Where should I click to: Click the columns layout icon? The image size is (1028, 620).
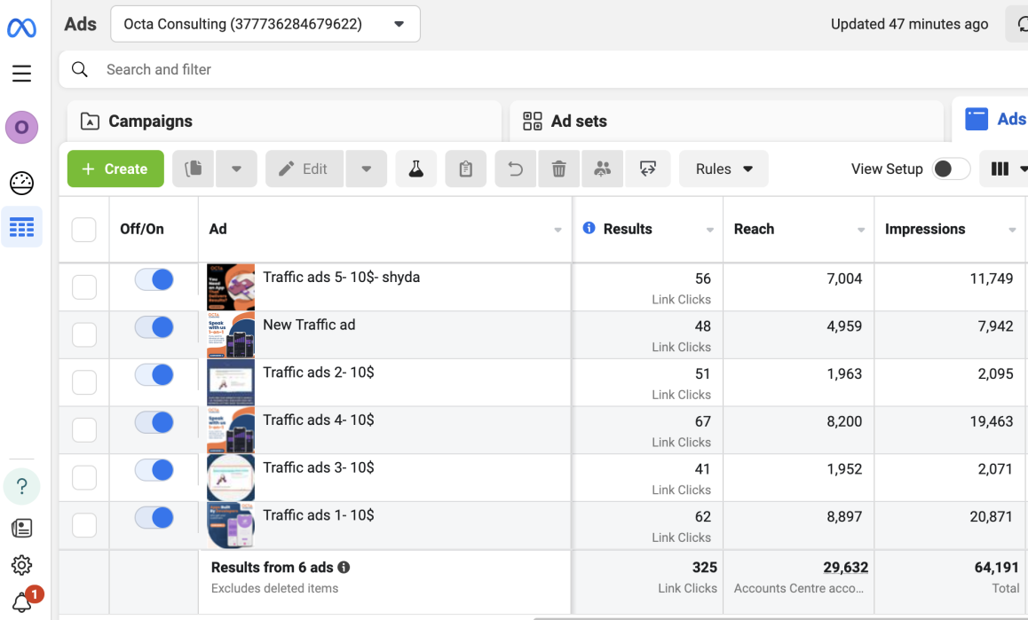[x=1000, y=169]
